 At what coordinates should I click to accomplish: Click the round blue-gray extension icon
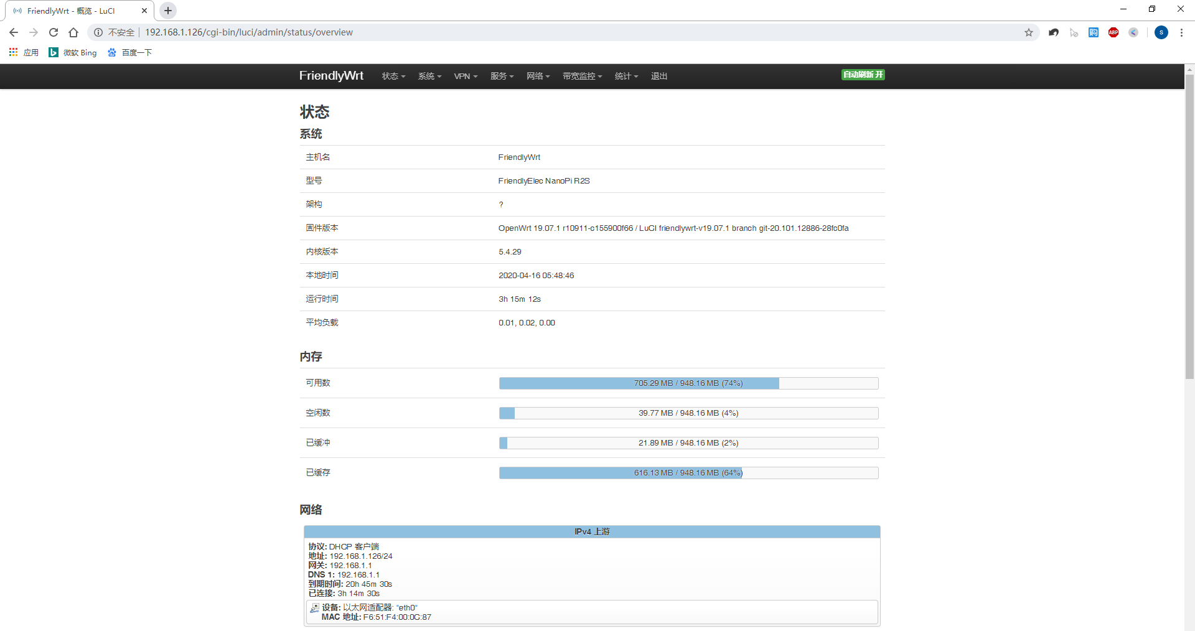click(x=1133, y=32)
